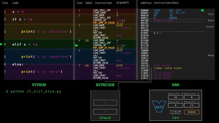Click POP_JUMP_IF_FALSE with argument to L1

(x=104, y=23)
